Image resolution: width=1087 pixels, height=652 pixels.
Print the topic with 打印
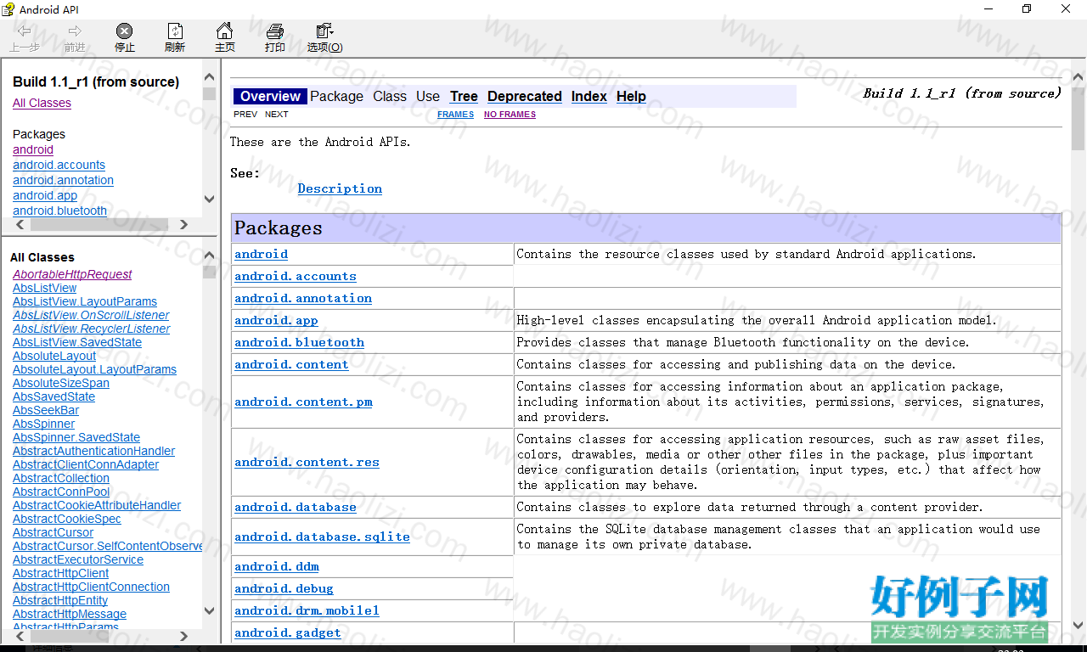(275, 38)
